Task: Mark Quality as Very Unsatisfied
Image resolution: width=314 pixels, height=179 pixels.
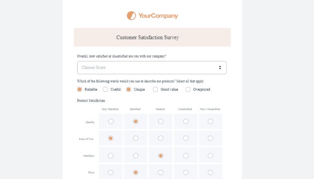Action: pyautogui.click(x=210, y=121)
